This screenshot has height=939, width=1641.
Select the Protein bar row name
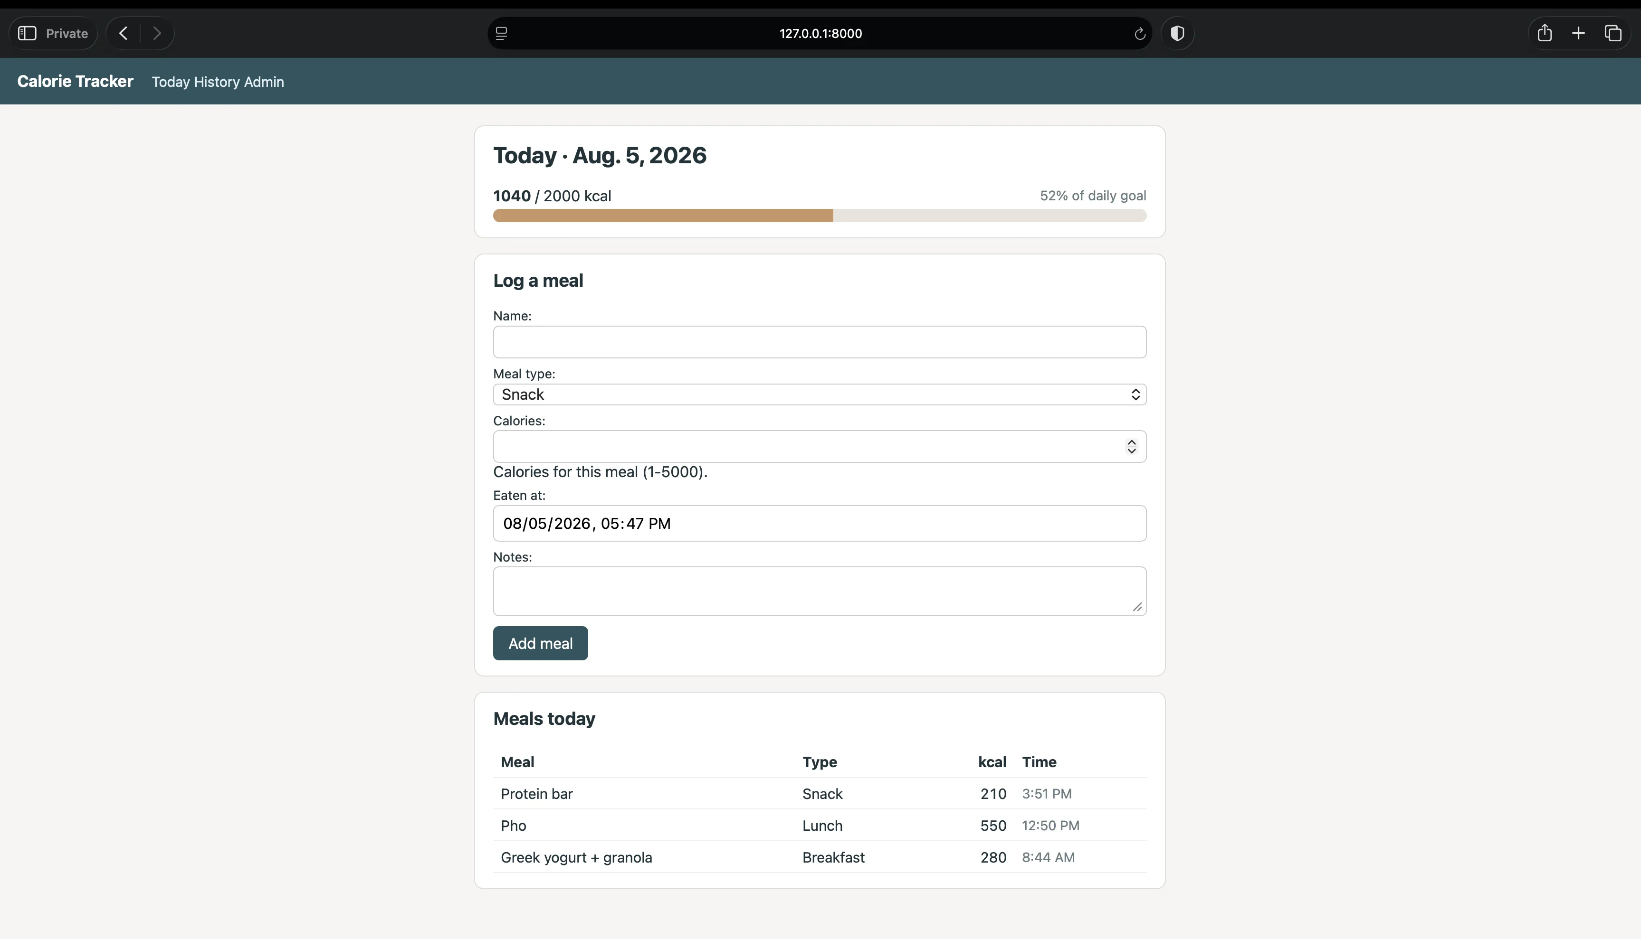tap(537, 794)
